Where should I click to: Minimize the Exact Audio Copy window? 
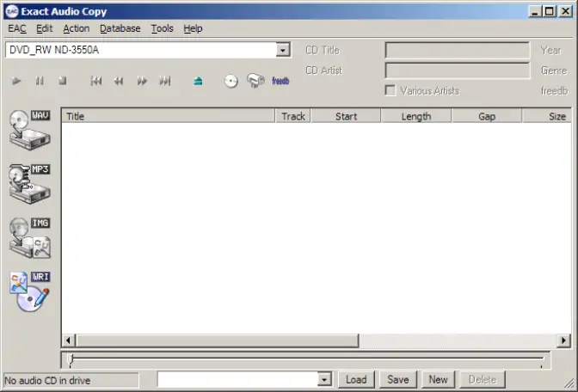(x=535, y=11)
